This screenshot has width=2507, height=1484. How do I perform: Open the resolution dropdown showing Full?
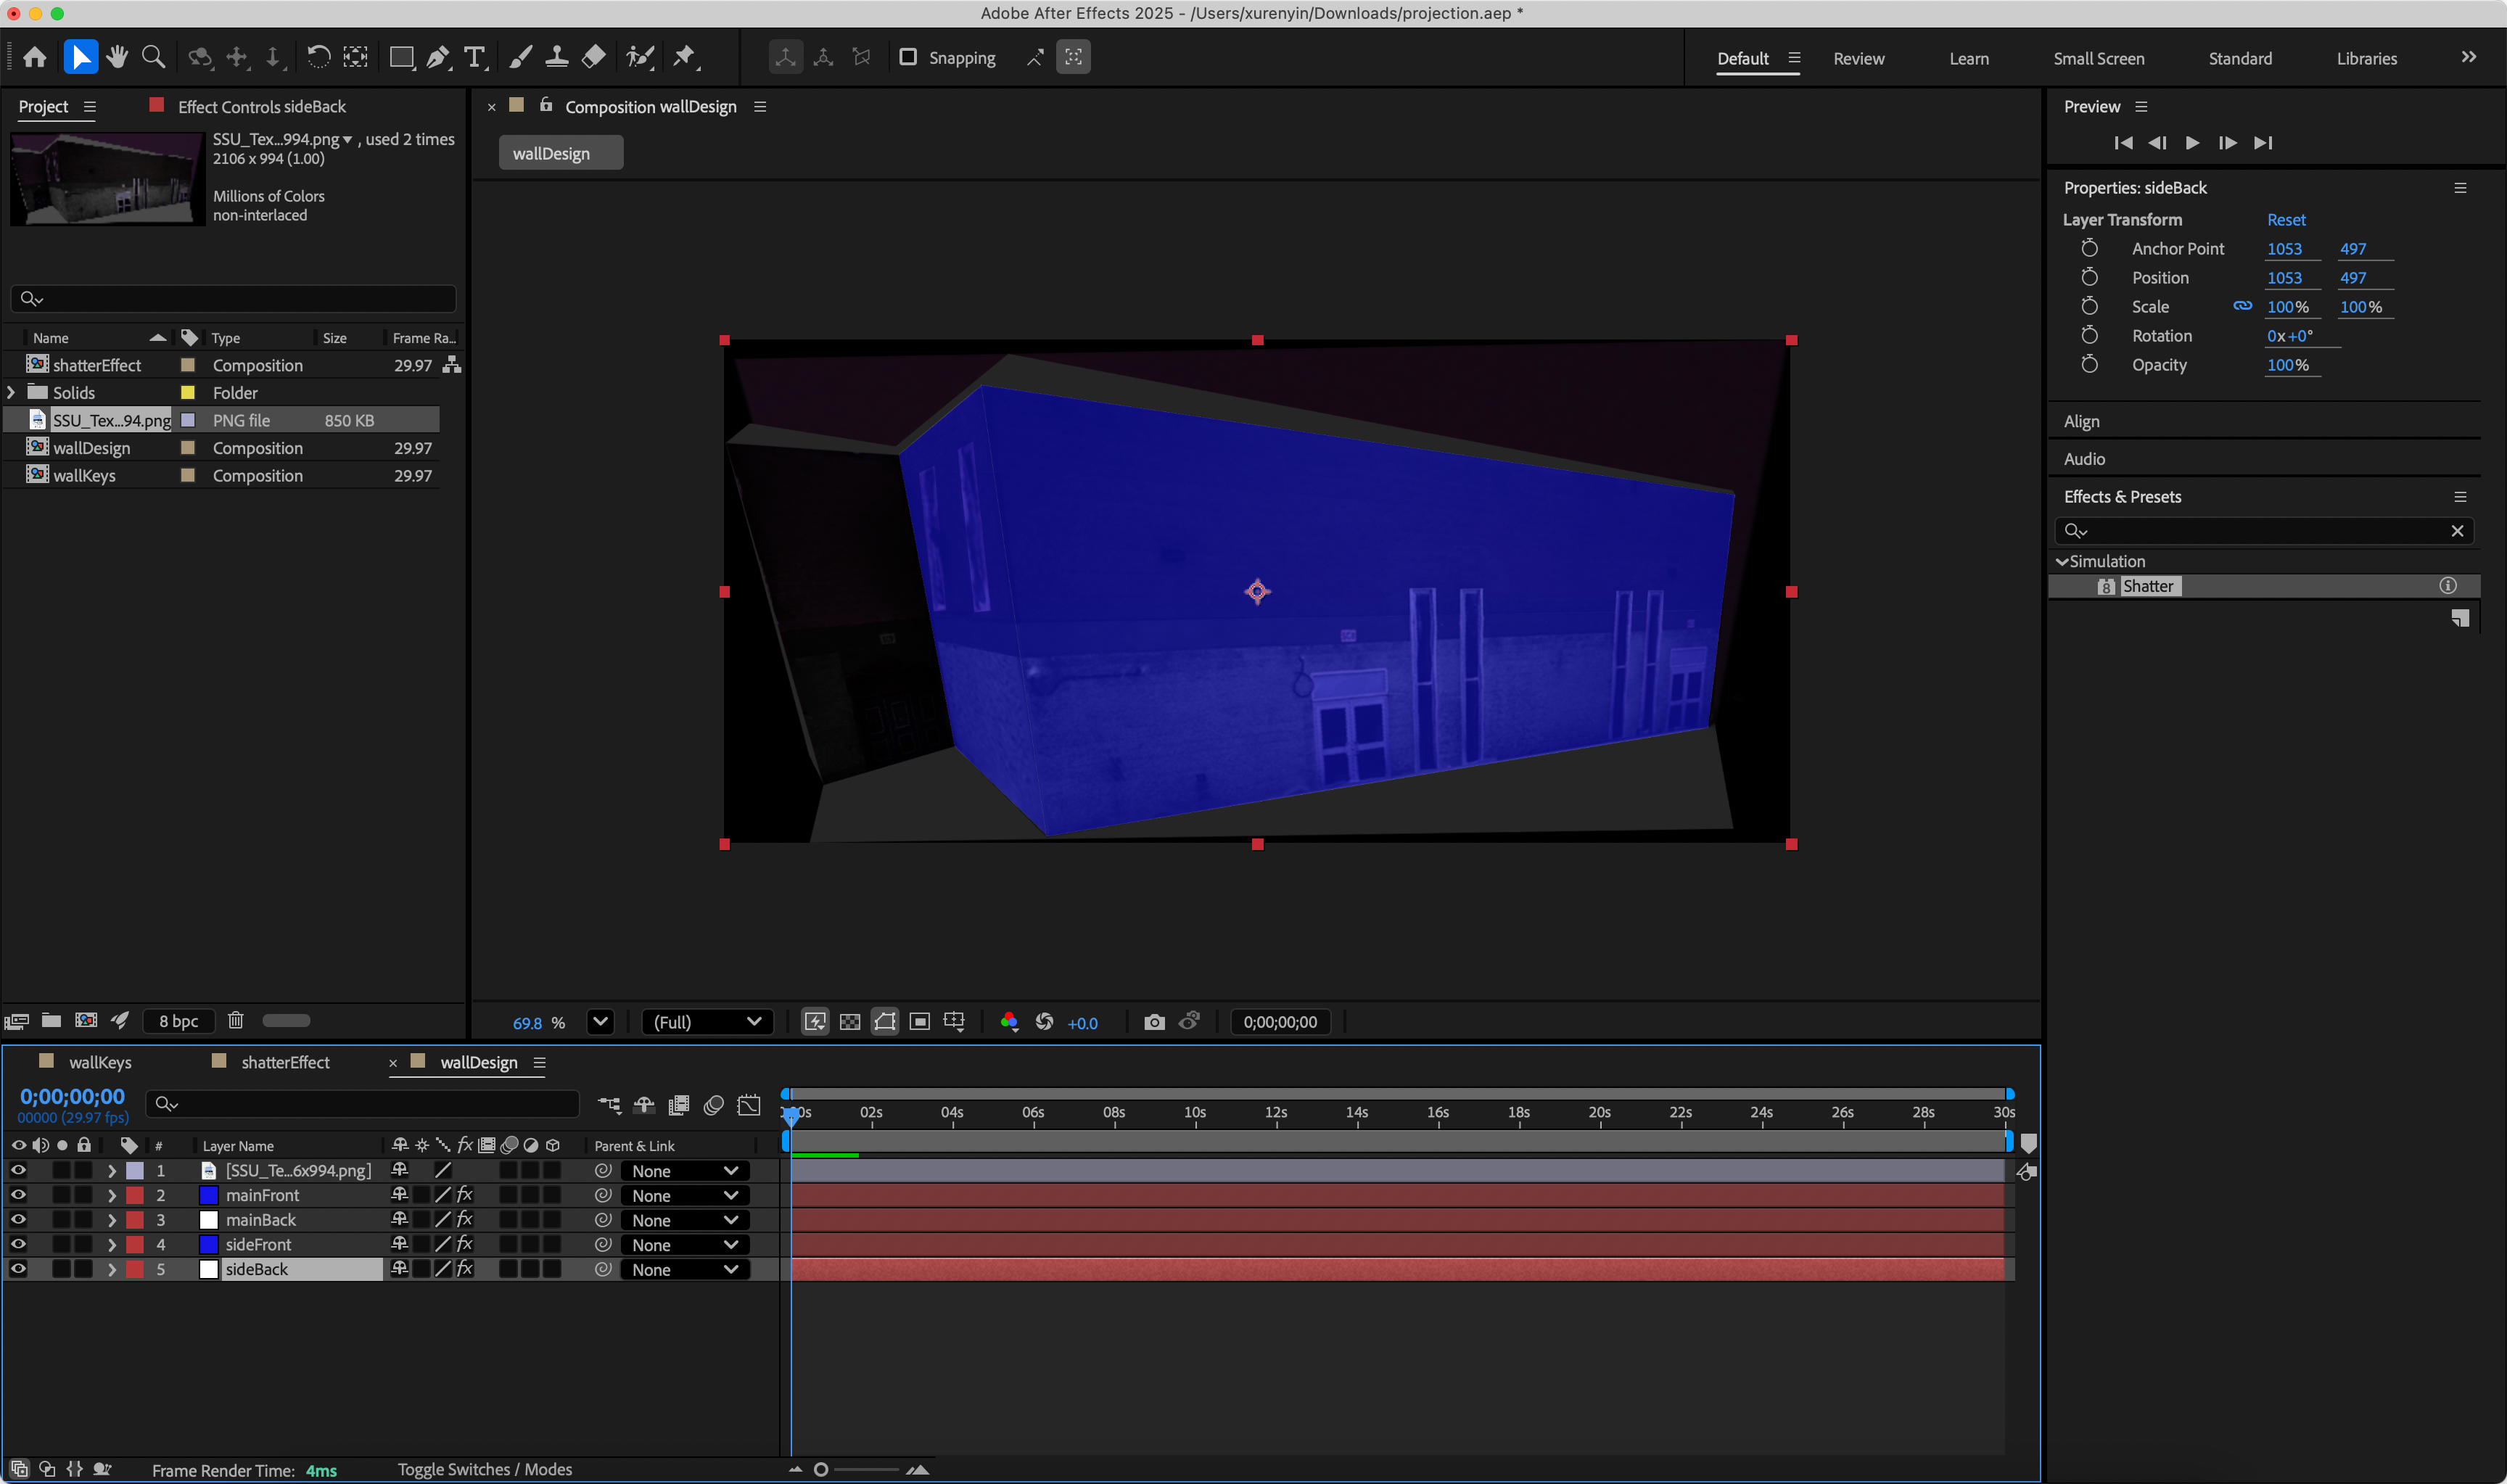pos(707,1021)
